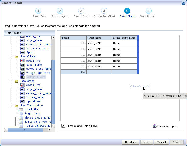Click the abc icon for Raw Temperature device_group_name

(21, 118)
